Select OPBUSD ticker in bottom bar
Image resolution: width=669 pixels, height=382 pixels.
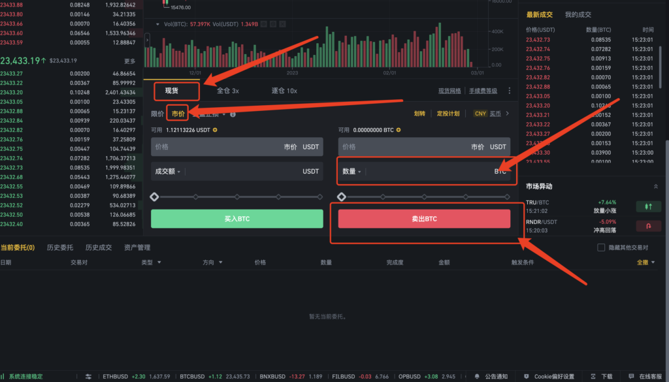(427, 377)
